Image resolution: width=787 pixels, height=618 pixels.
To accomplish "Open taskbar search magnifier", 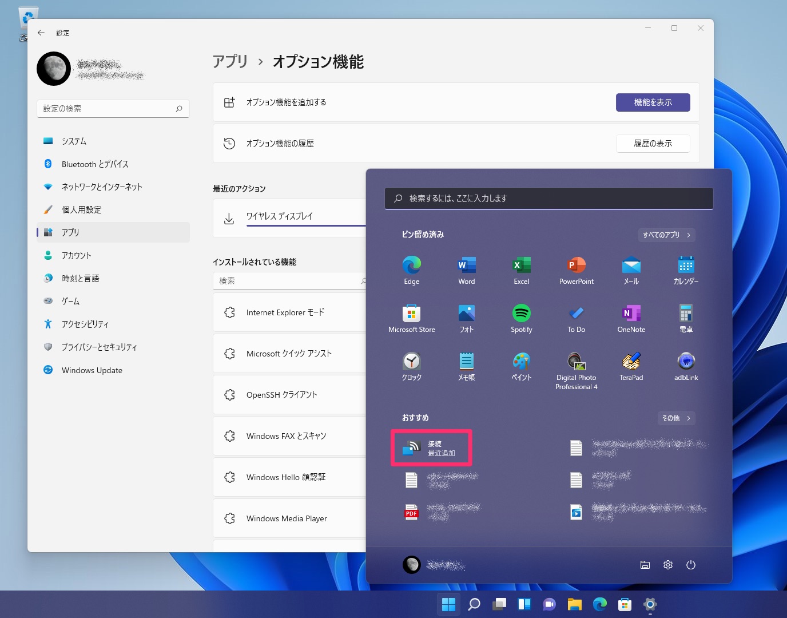I will (x=474, y=604).
